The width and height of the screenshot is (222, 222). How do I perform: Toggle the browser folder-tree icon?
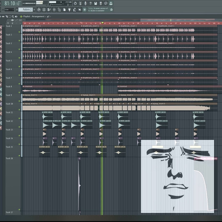coord(59,10)
